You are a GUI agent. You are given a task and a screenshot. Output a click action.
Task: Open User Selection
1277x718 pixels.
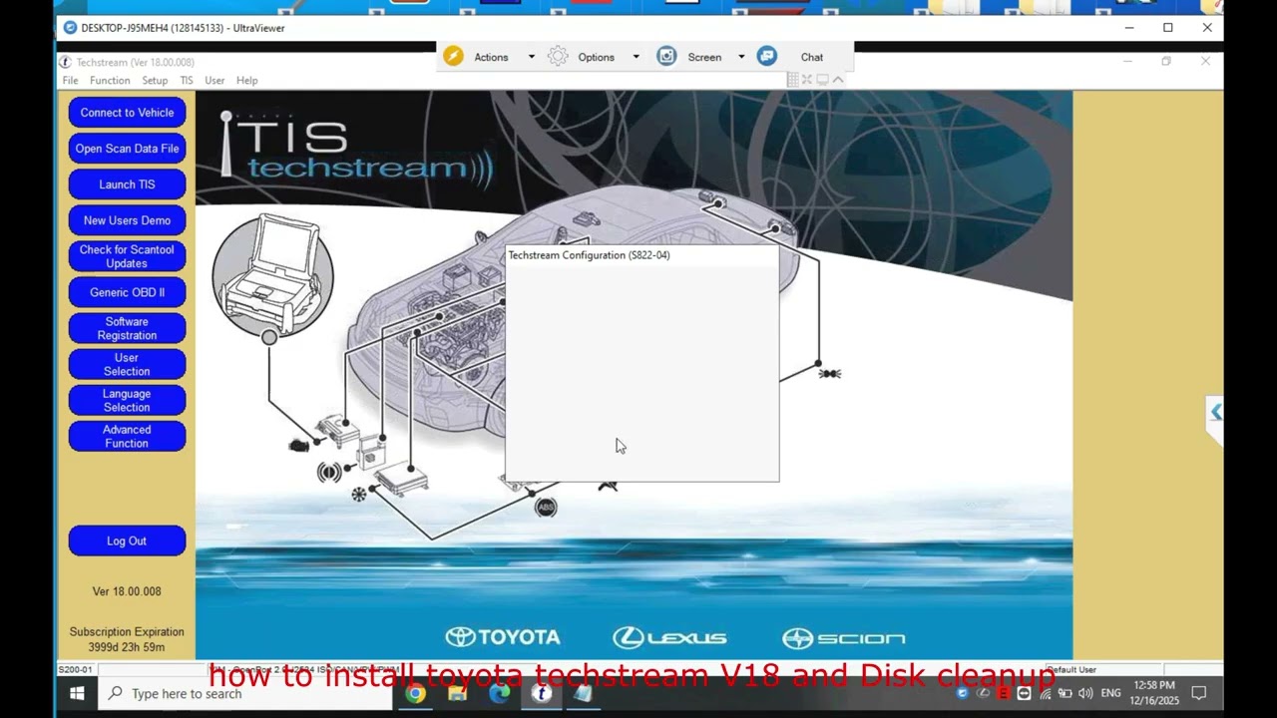[x=127, y=364]
